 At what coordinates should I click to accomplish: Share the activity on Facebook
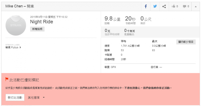point(146,6)
